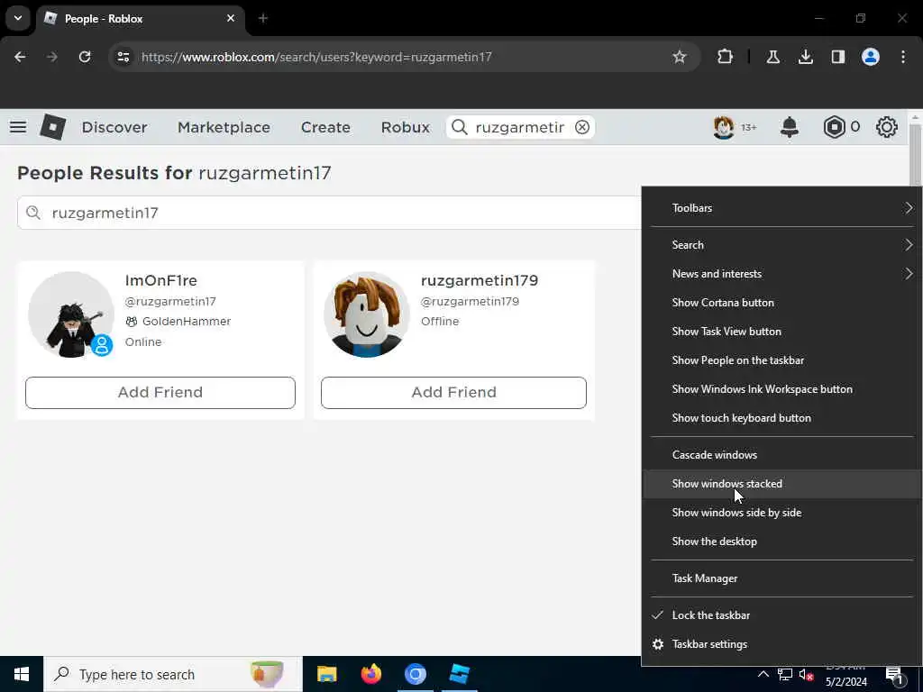Add ruzgarmetin179 as a friend
923x692 pixels.
(454, 393)
